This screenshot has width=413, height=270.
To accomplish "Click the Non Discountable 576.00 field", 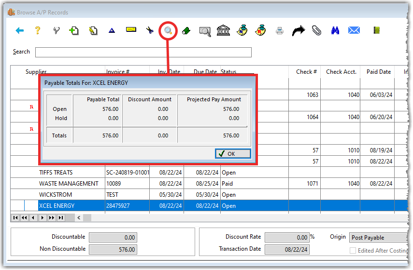I will [113, 249].
